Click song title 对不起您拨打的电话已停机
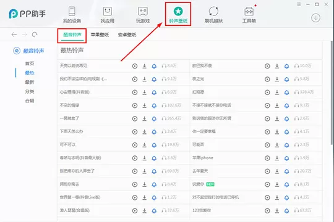Viewport: 334px width, 222px height. (x=215, y=197)
